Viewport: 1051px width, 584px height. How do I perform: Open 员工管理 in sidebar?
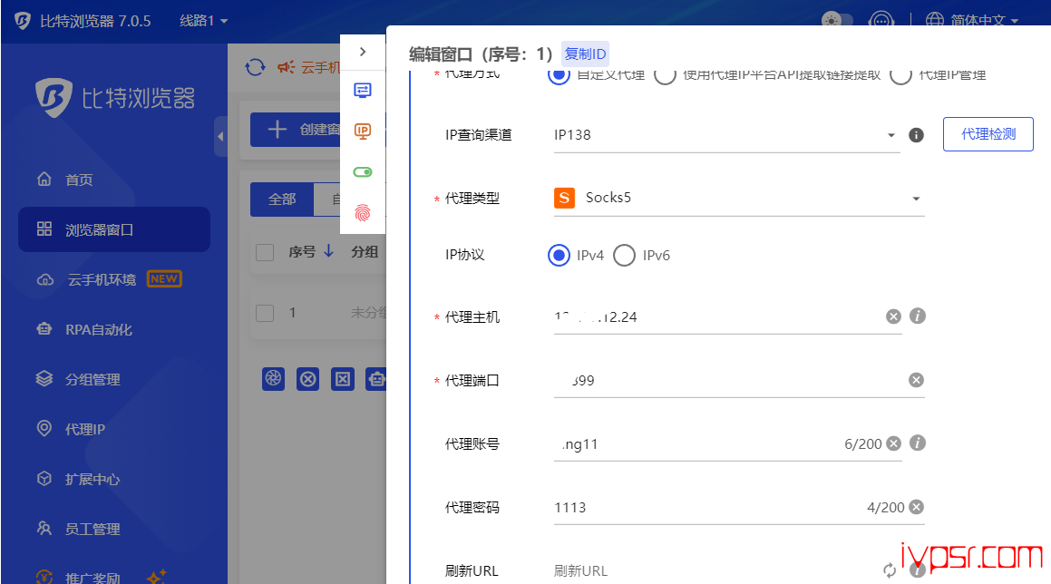[x=92, y=529]
